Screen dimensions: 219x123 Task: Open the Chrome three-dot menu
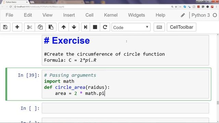217,7
